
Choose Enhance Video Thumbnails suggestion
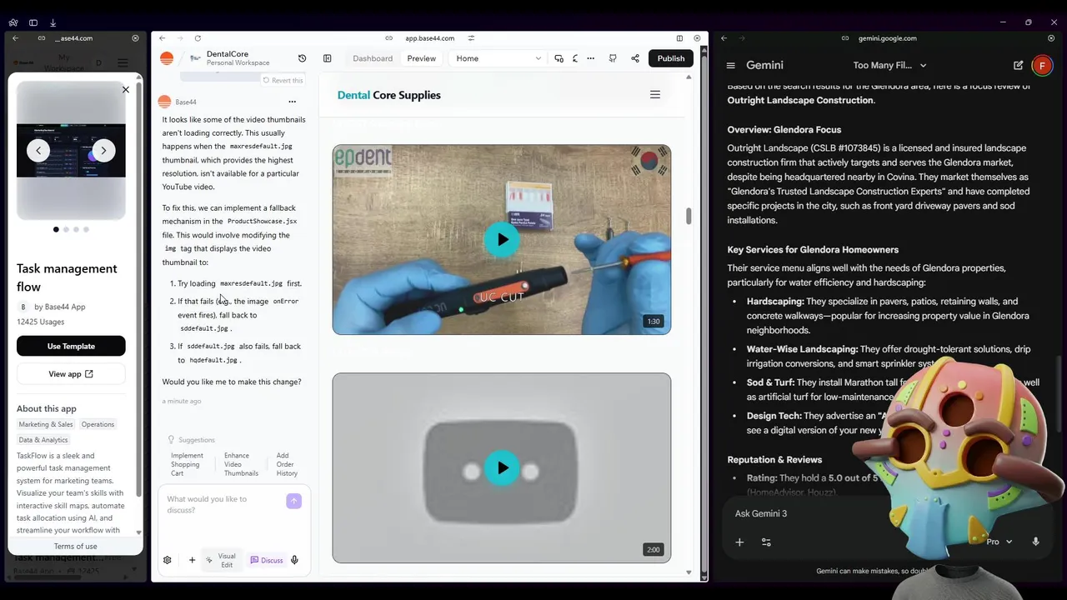pyautogui.click(x=241, y=464)
